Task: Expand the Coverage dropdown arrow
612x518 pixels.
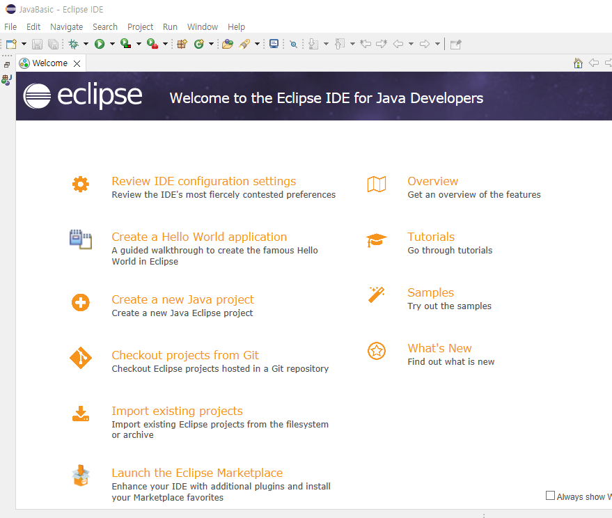Action: coord(139,44)
